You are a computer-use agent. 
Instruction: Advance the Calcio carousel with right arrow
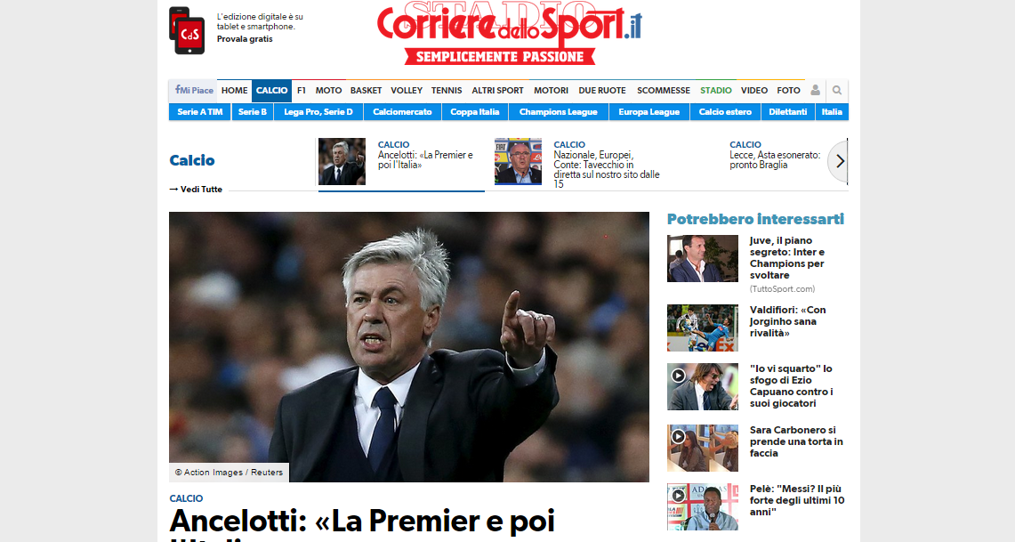coord(840,161)
